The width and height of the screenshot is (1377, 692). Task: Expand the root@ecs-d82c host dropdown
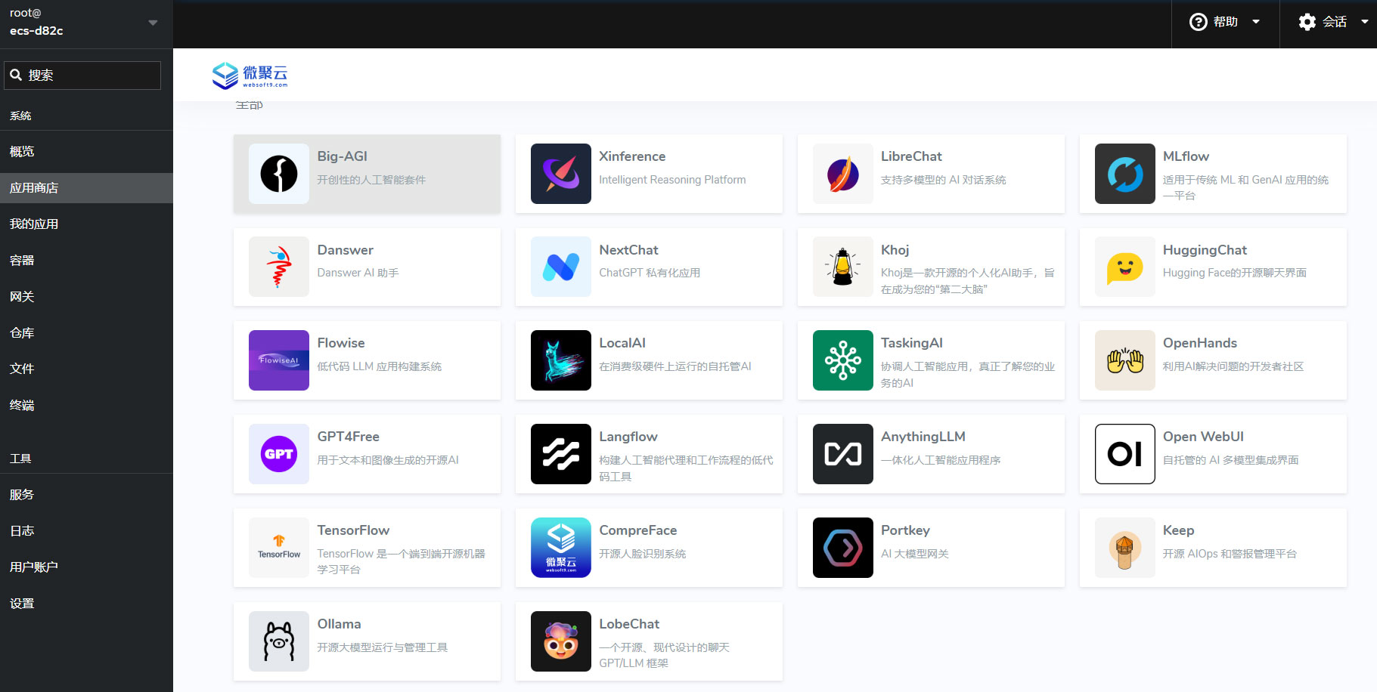click(153, 23)
